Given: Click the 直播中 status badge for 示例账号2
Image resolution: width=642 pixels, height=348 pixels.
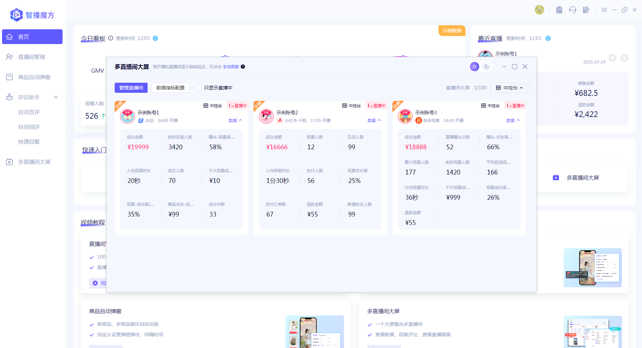Looking at the screenshot, I should click(x=376, y=106).
